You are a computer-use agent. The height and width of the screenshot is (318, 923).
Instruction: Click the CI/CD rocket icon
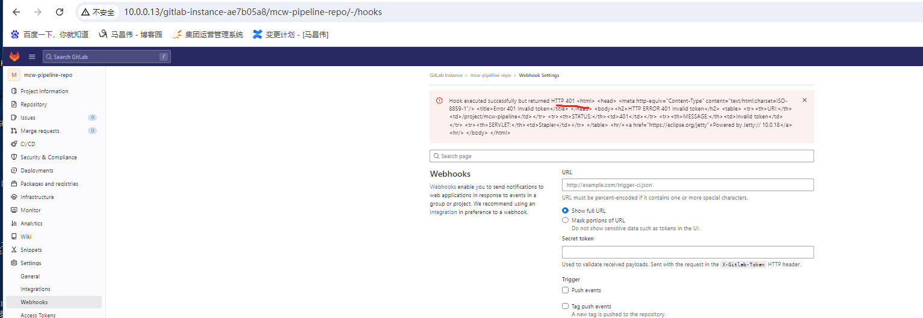tap(14, 144)
